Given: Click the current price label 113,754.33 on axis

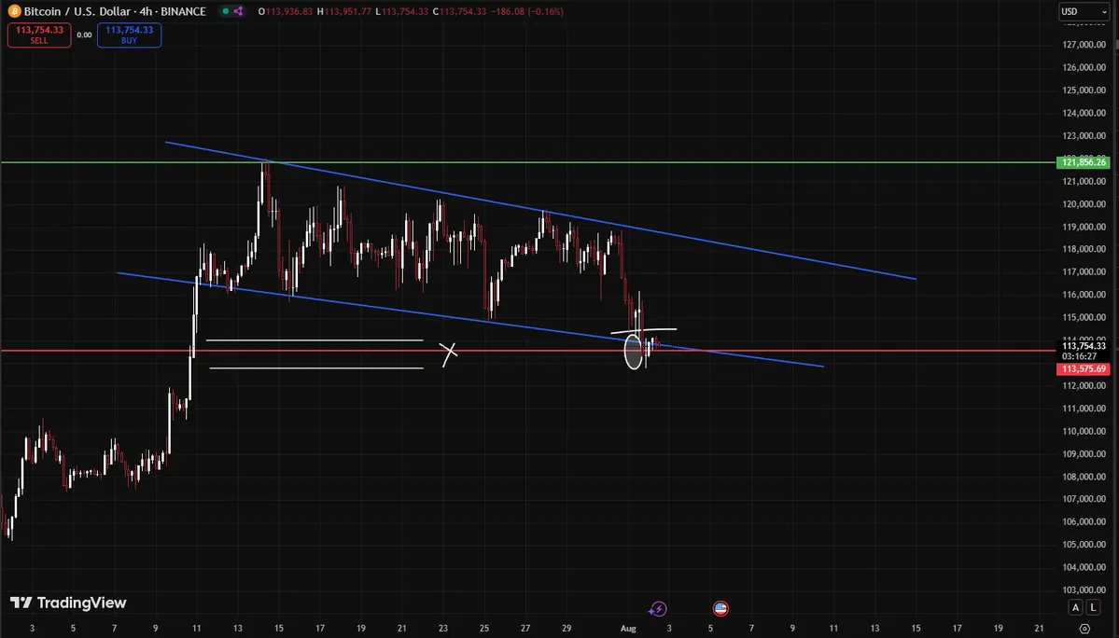Looking at the screenshot, I should click(x=1084, y=346).
